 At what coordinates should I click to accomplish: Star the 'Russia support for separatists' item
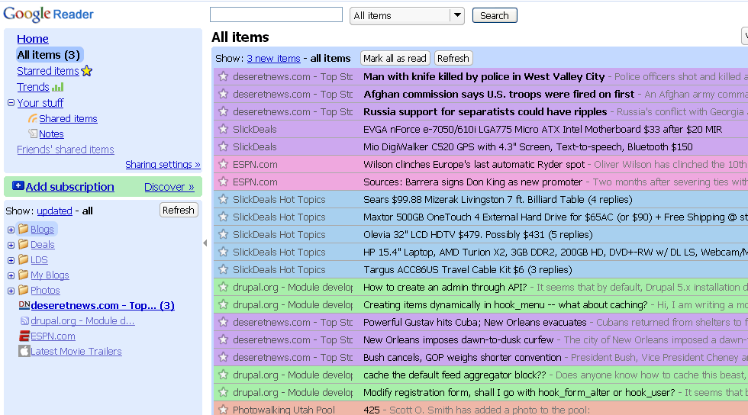223,111
